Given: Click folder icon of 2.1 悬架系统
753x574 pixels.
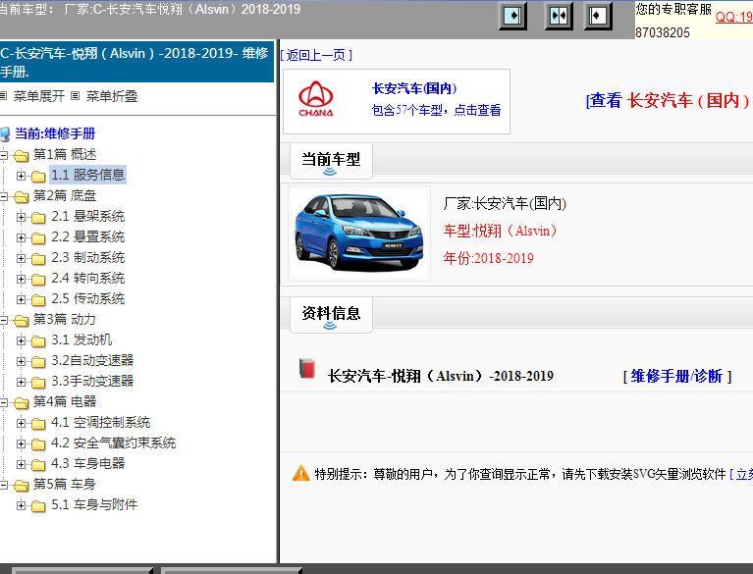Looking at the screenshot, I should pyautogui.click(x=38, y=218).
